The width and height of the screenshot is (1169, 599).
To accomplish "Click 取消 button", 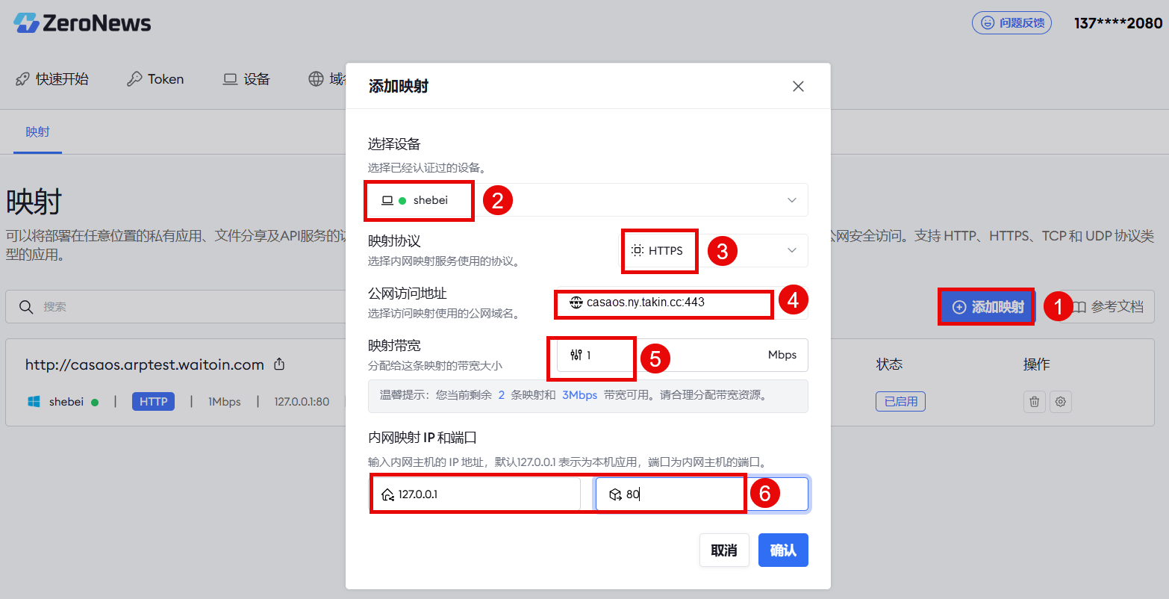I will tap(724, 550).
